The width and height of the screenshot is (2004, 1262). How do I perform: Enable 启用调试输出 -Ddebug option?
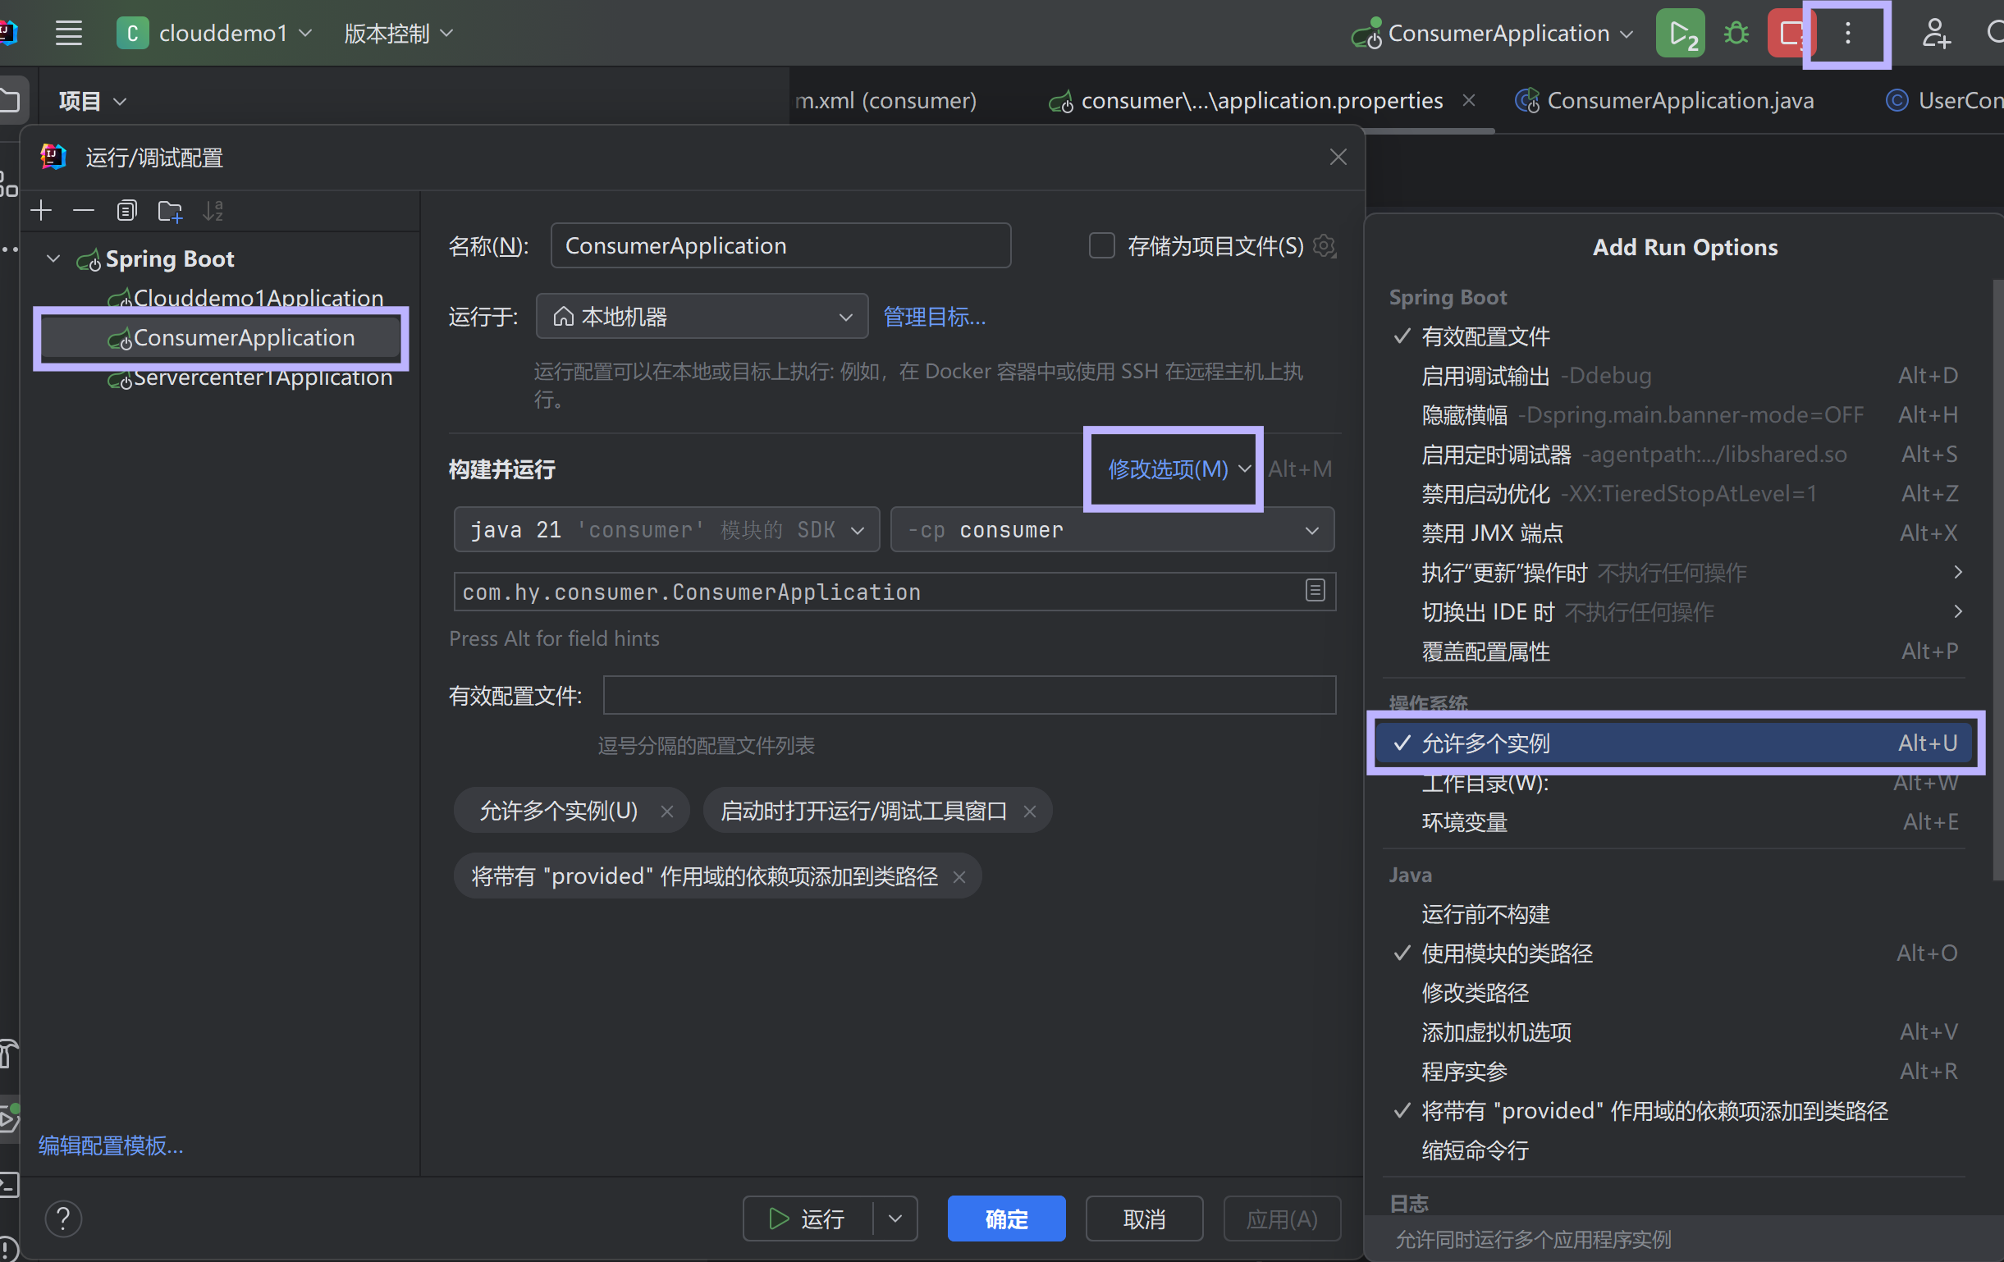(x=1672, y=376)
